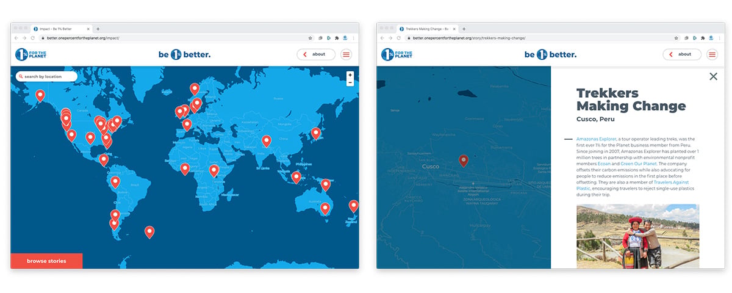Viewport: 732px width, 293px height.
Task: Reload the Impact page
Action: (x=33, y=38)
